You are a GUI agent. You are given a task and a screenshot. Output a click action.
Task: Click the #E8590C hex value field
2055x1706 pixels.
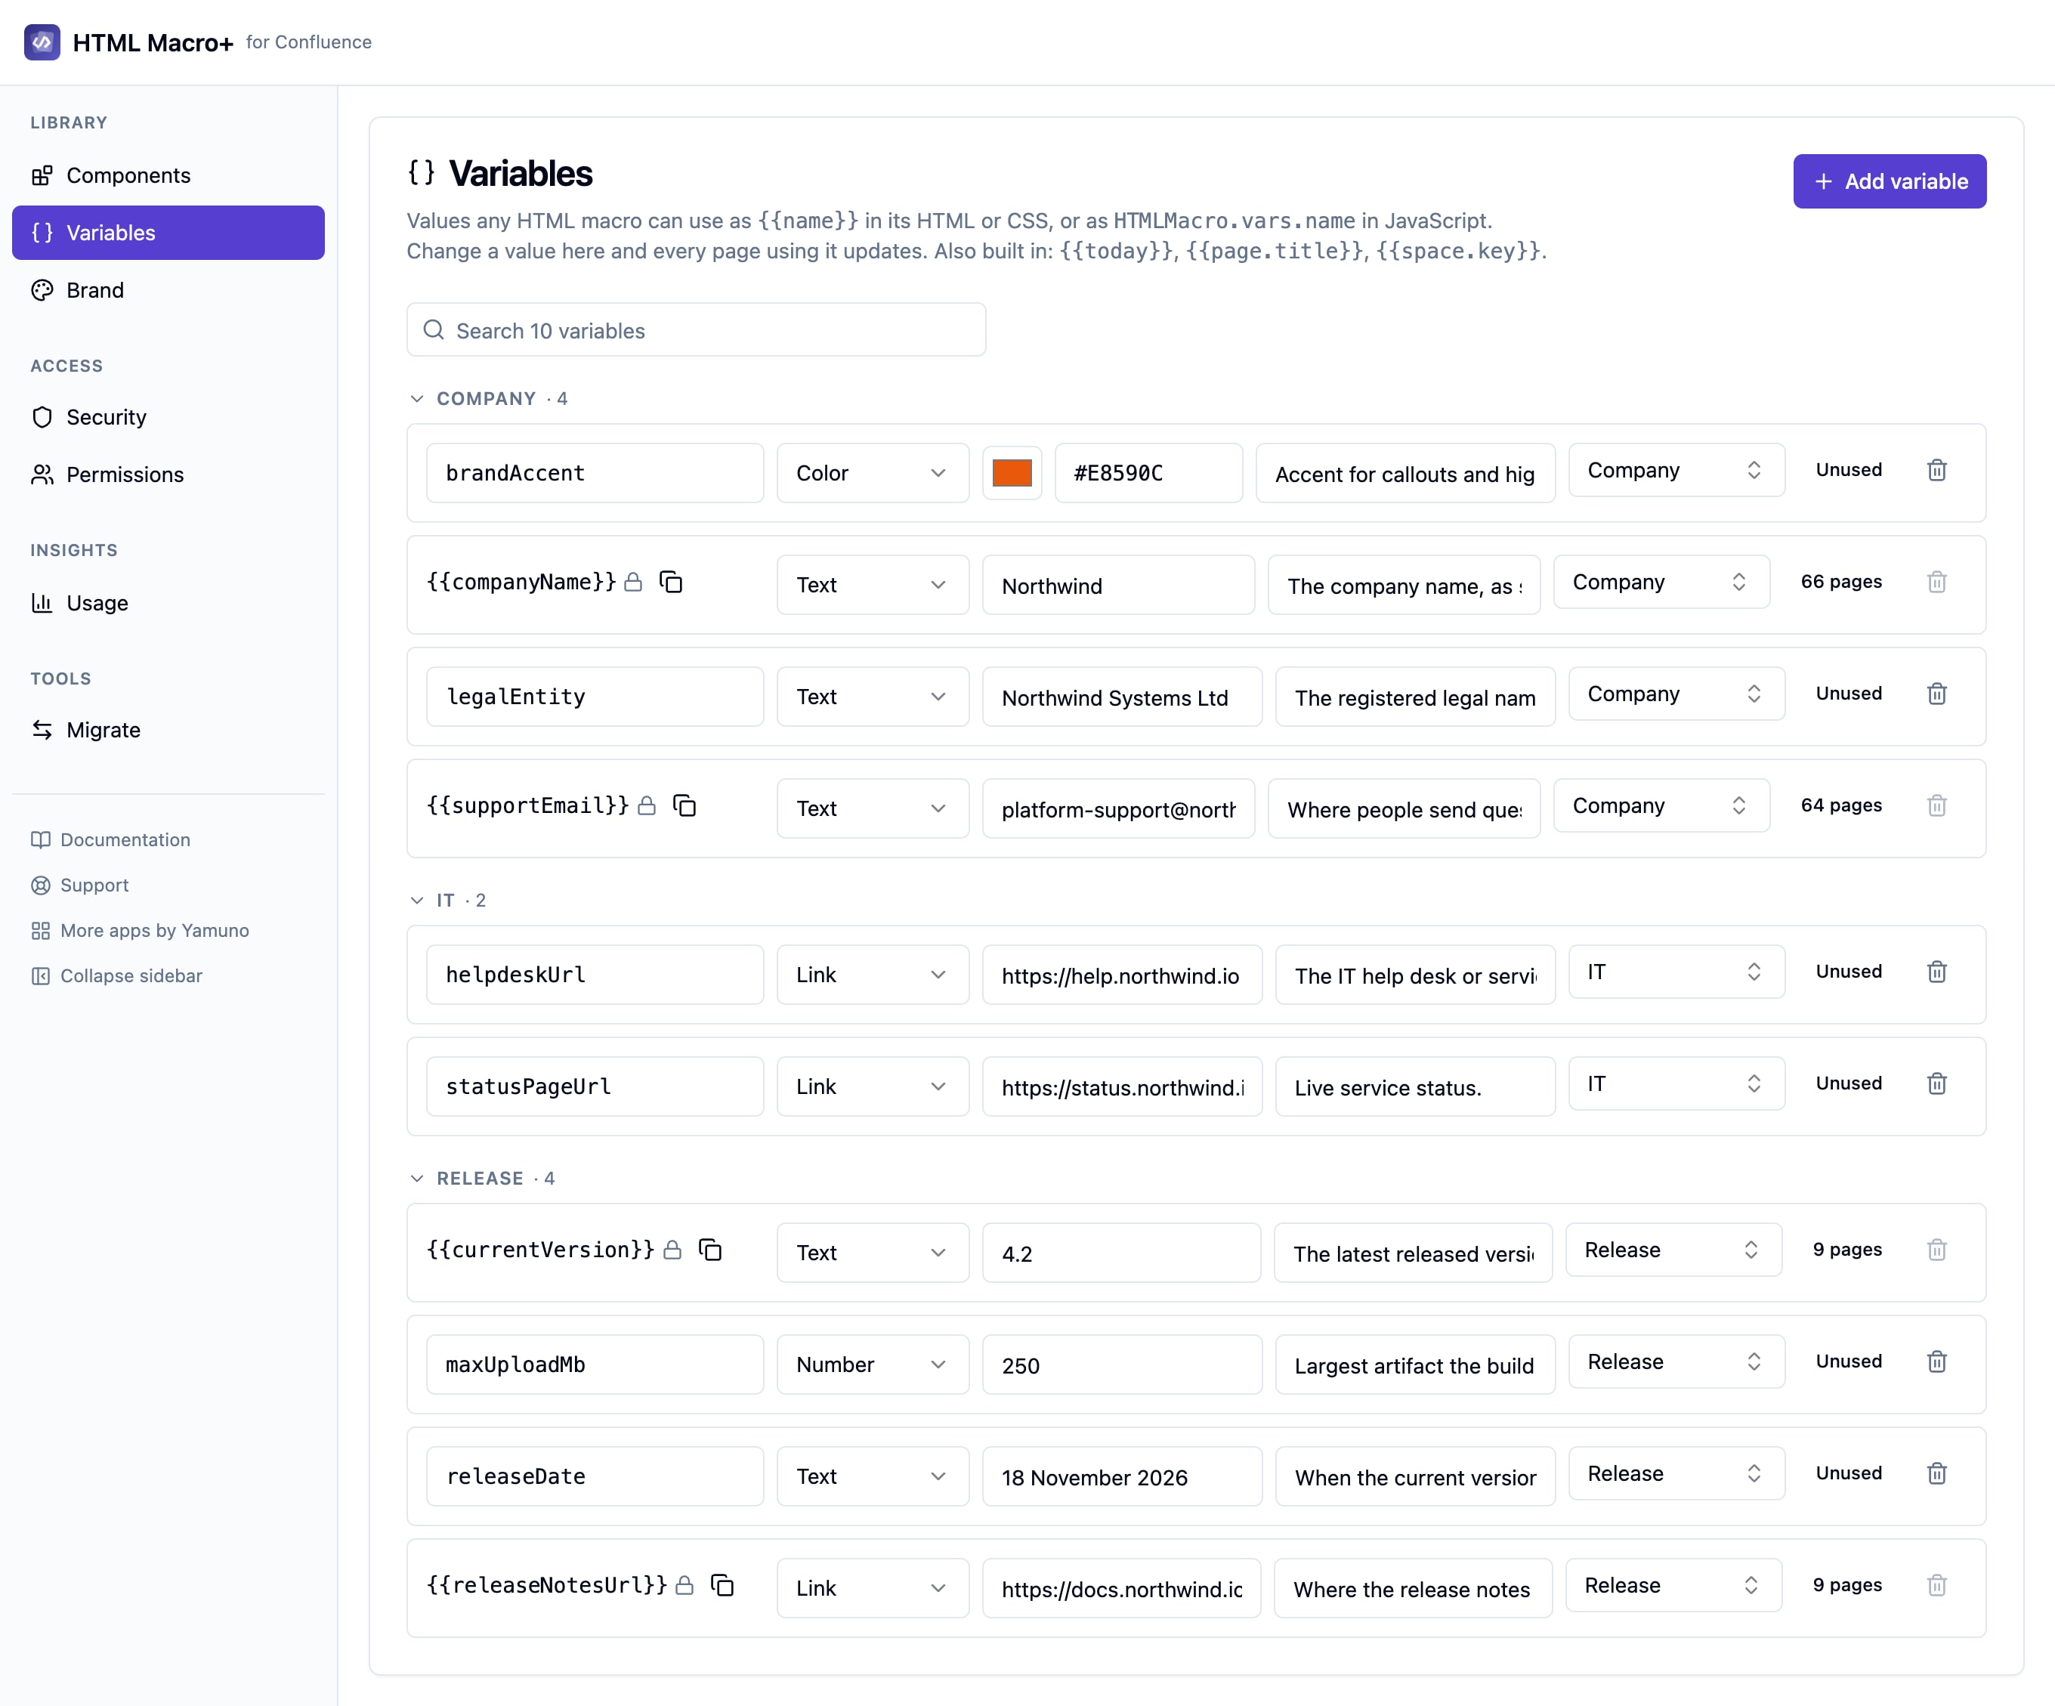click(1148, 473)
